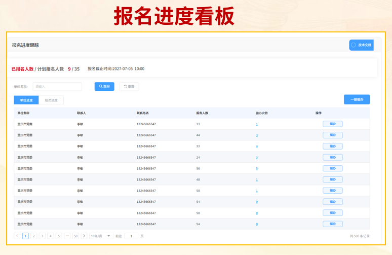
Task: Click the cell showing 44 registrations
Action: (x=198, y=135)
